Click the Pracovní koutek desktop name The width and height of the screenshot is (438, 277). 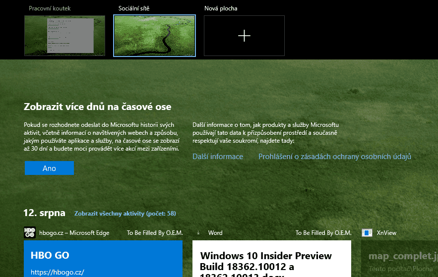tap(50, 8)
